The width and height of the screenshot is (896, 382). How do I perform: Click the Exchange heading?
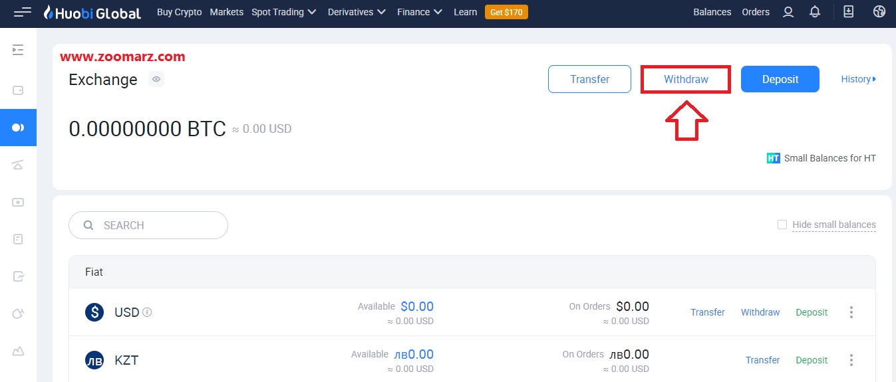tap(103, 80)
